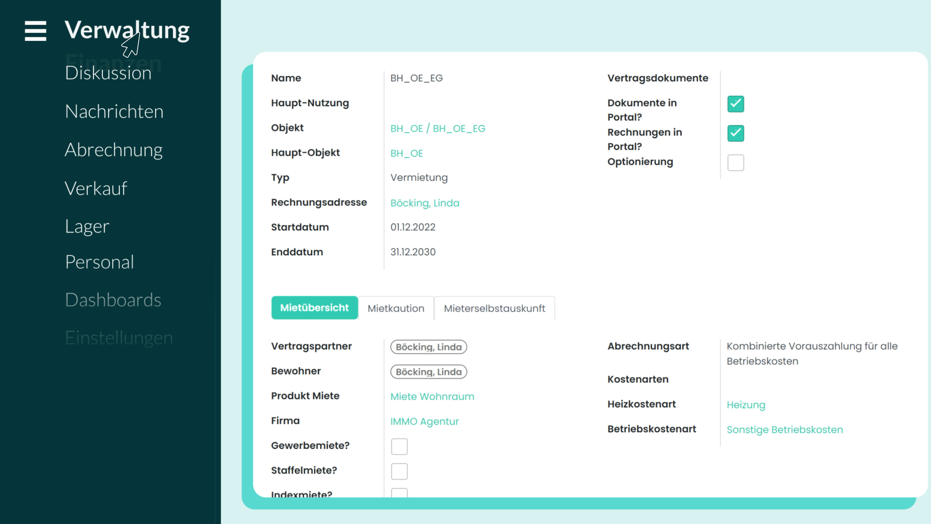Click the Startdatum value 01.12.2022

[x=413, y=227]
